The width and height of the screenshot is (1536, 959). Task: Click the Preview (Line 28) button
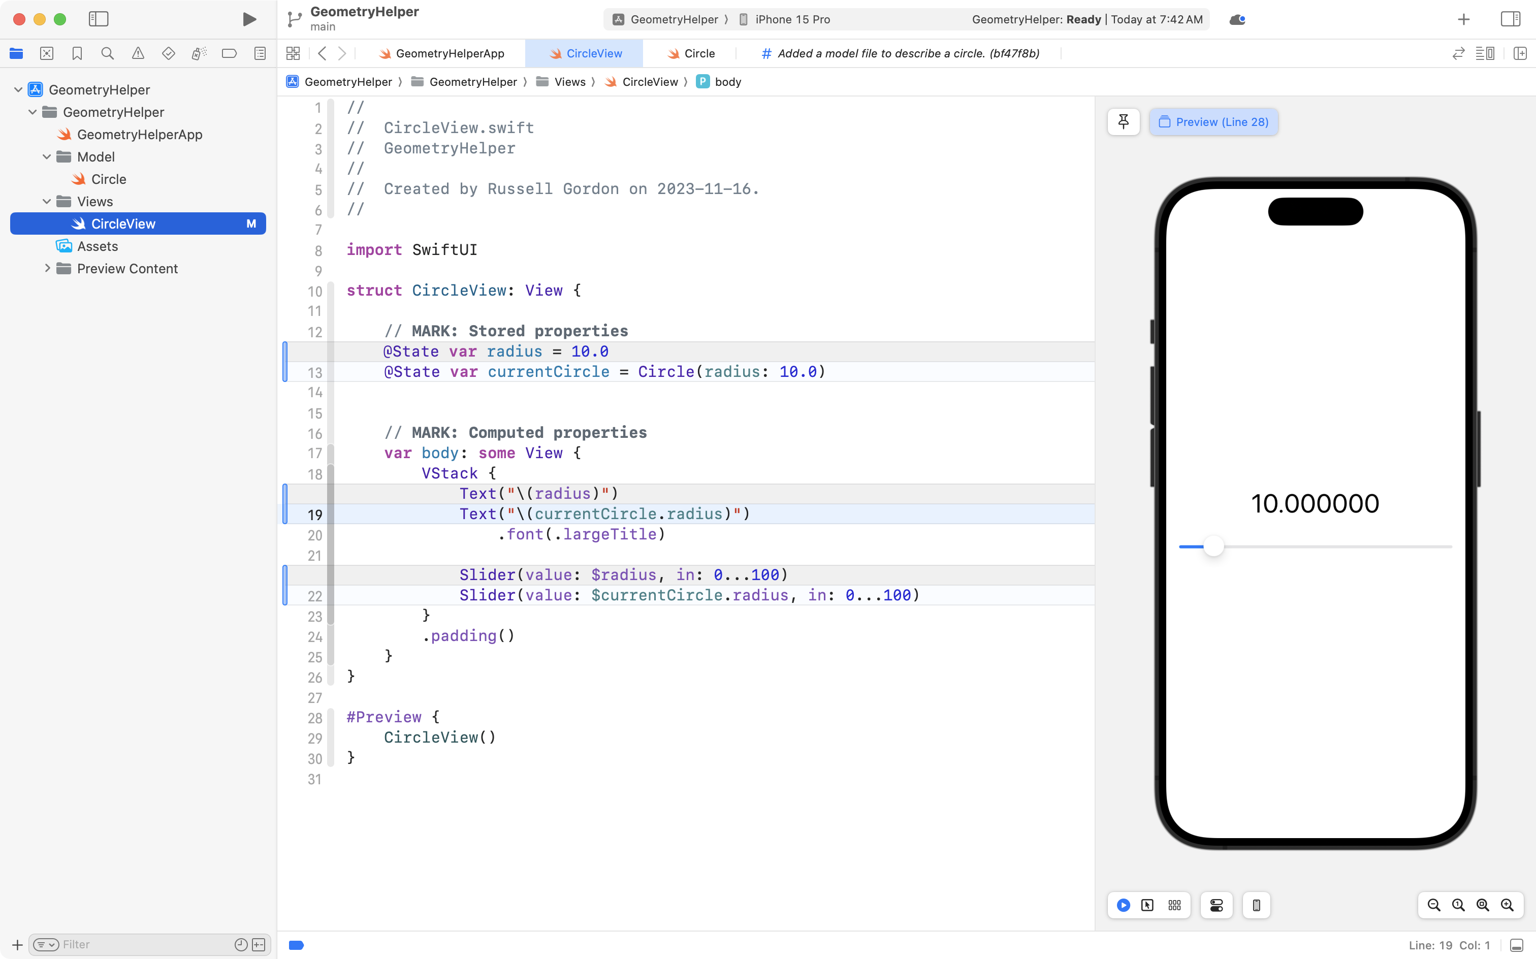pyautogui.click(x=1213, y=122)
